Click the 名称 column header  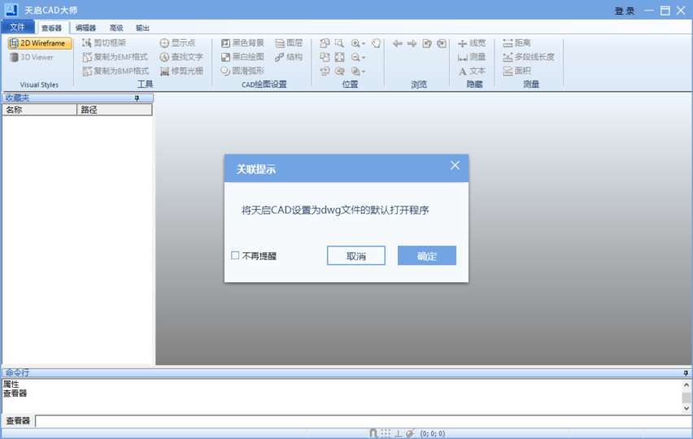coord(39,110)
